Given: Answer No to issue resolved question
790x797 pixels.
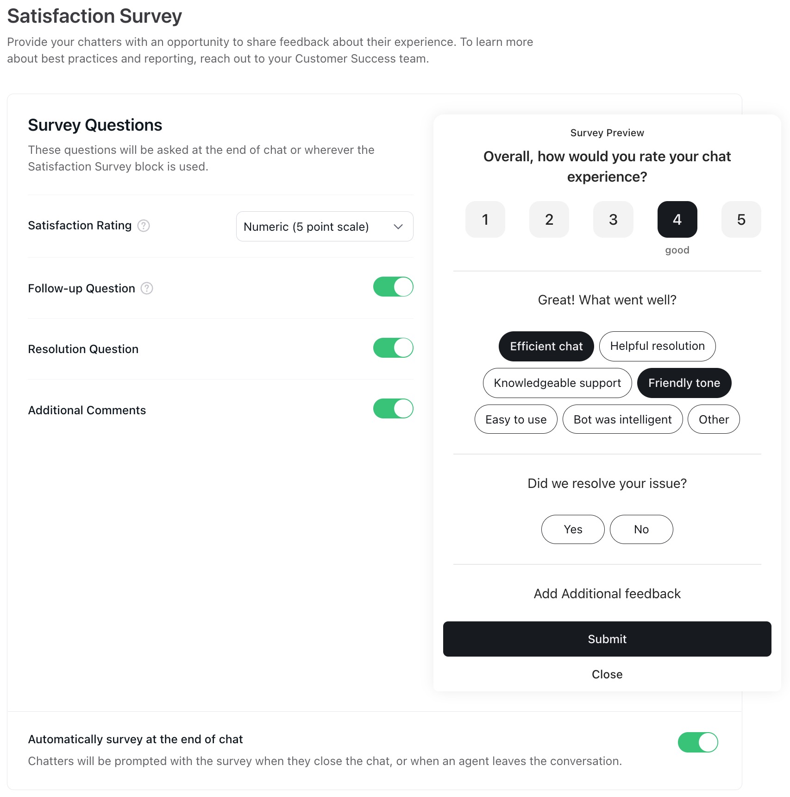Looking at the screenshot, I should pyautogui.click(x=641, y=530).
